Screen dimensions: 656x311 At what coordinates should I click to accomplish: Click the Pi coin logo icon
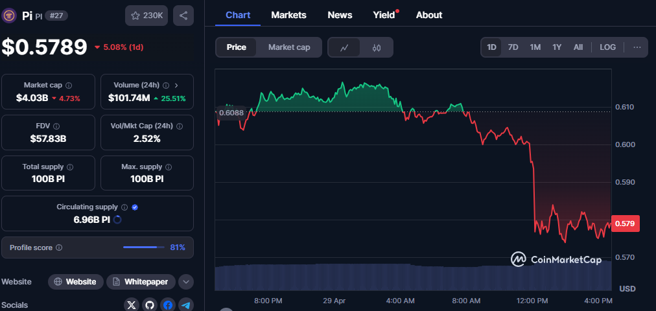pyautogui.click(x=9, y=16)
